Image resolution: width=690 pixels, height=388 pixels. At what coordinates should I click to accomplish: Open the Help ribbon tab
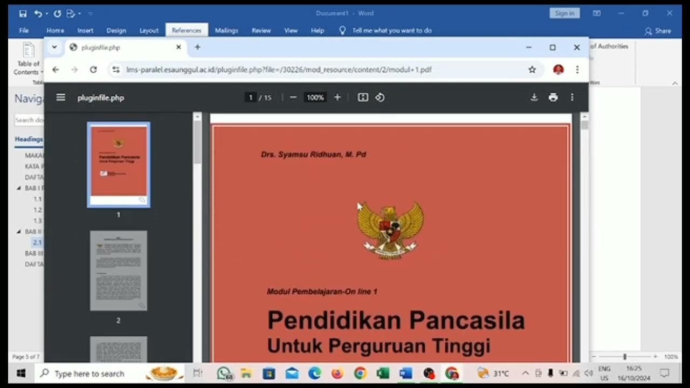[318, 31]
